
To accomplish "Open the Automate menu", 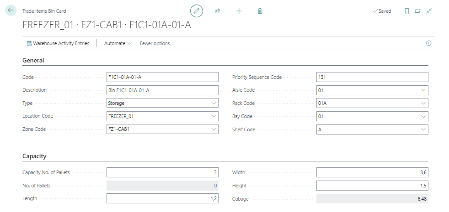I will 118,43.
